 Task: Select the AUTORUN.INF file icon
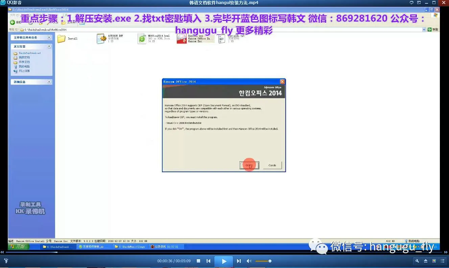[x=101, y=39]
